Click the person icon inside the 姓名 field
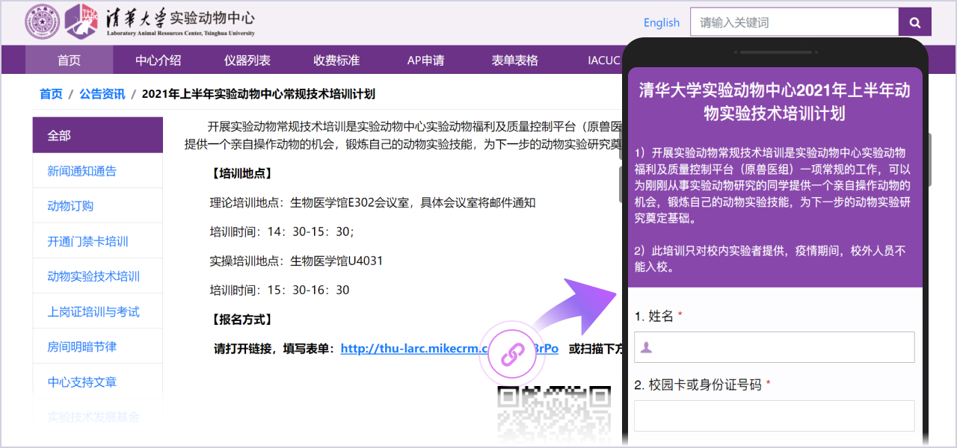Screen dimensions: 957x448 point(647,346)
